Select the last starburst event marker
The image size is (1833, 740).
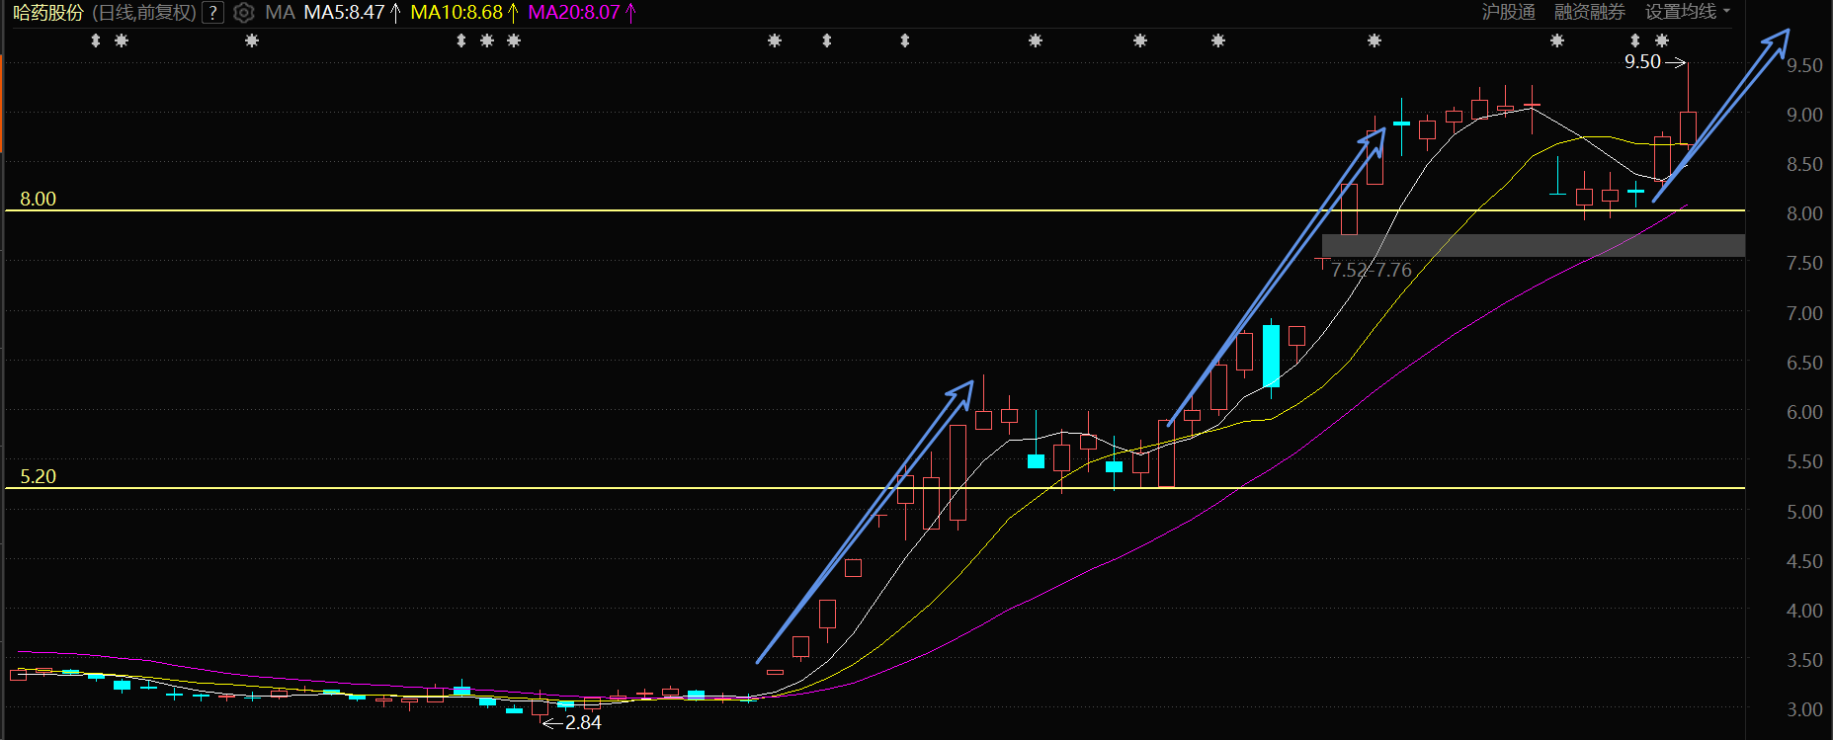[x=1662, y=41]
